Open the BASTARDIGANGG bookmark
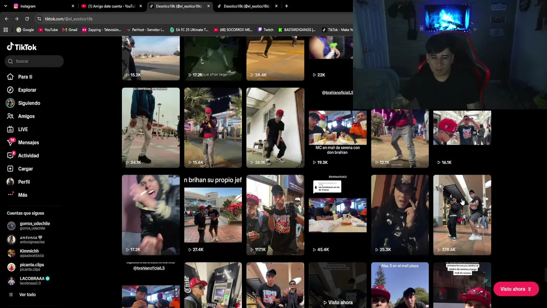 tap(297, 30)
